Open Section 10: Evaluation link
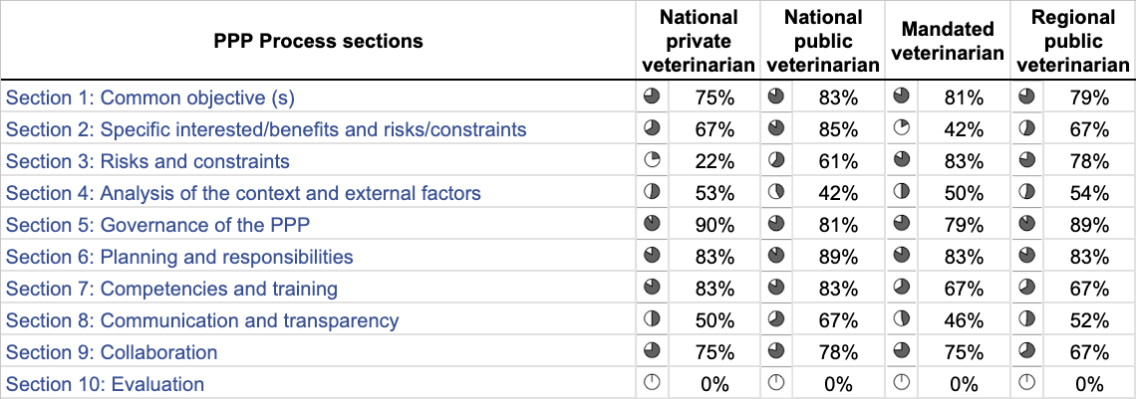The width and height of the screenshot is (1136, 399). pos(106,384)
